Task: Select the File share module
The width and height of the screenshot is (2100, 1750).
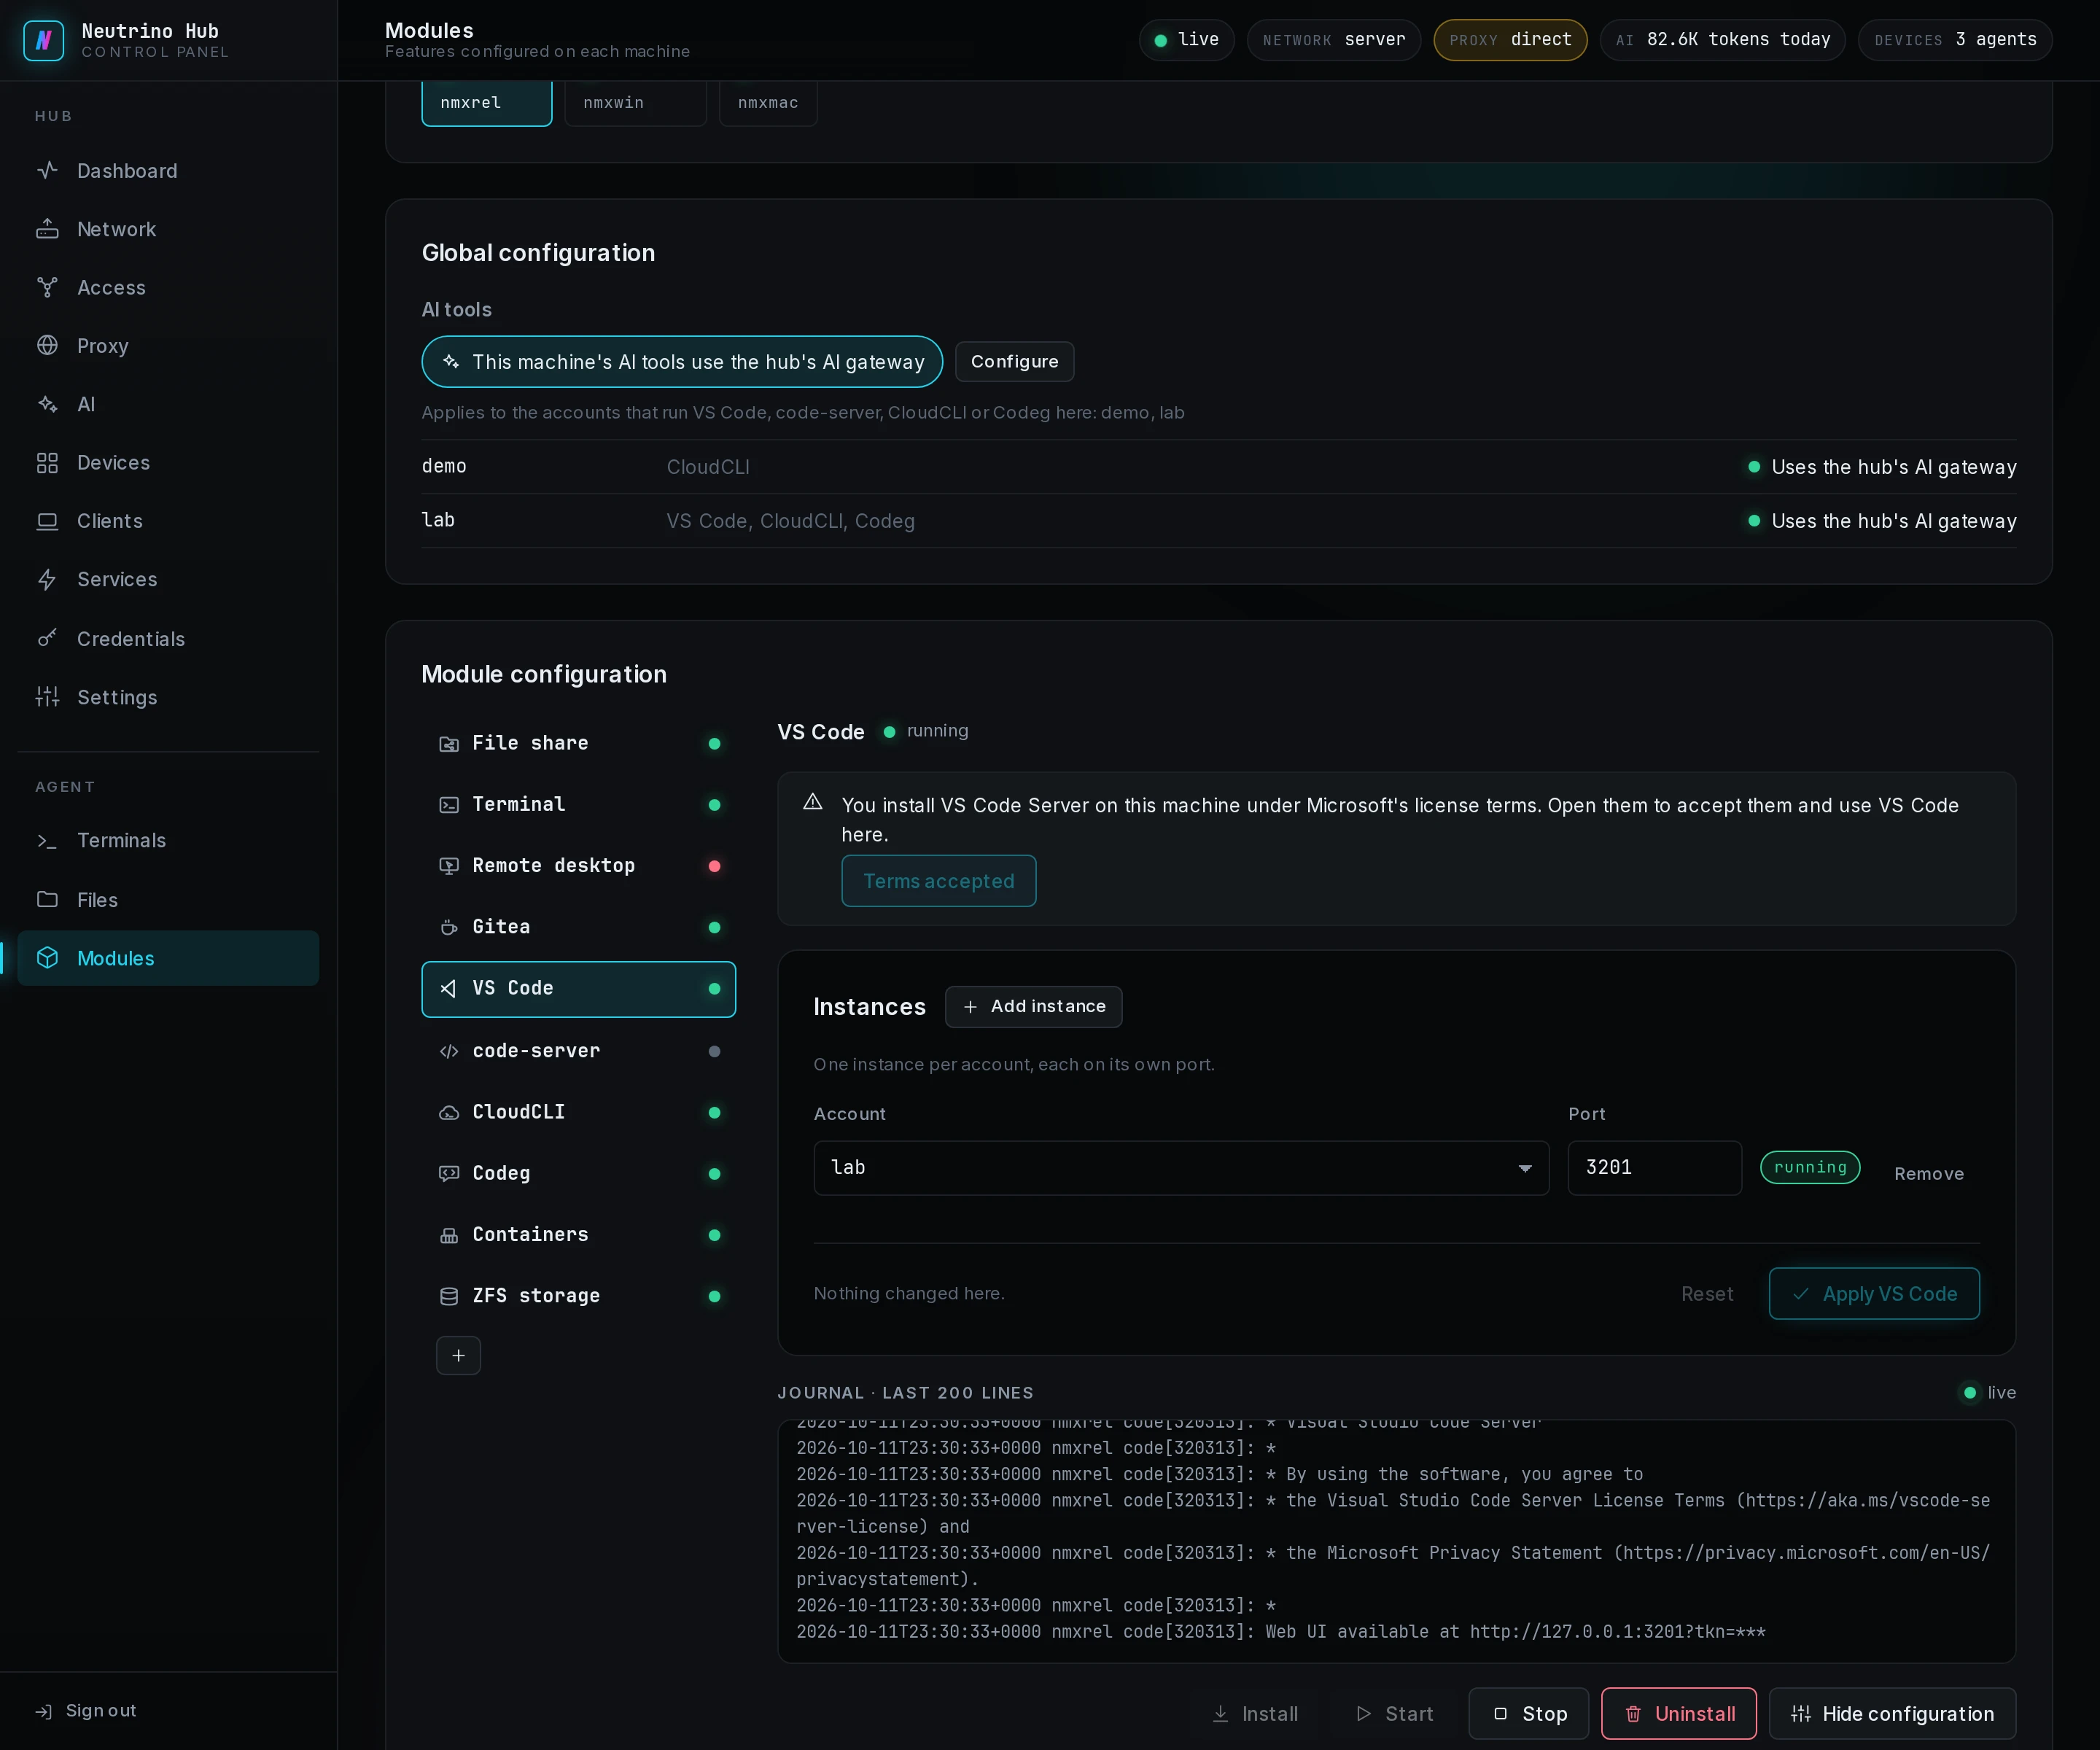Action: pyautogui.click(x=579, y=743)
